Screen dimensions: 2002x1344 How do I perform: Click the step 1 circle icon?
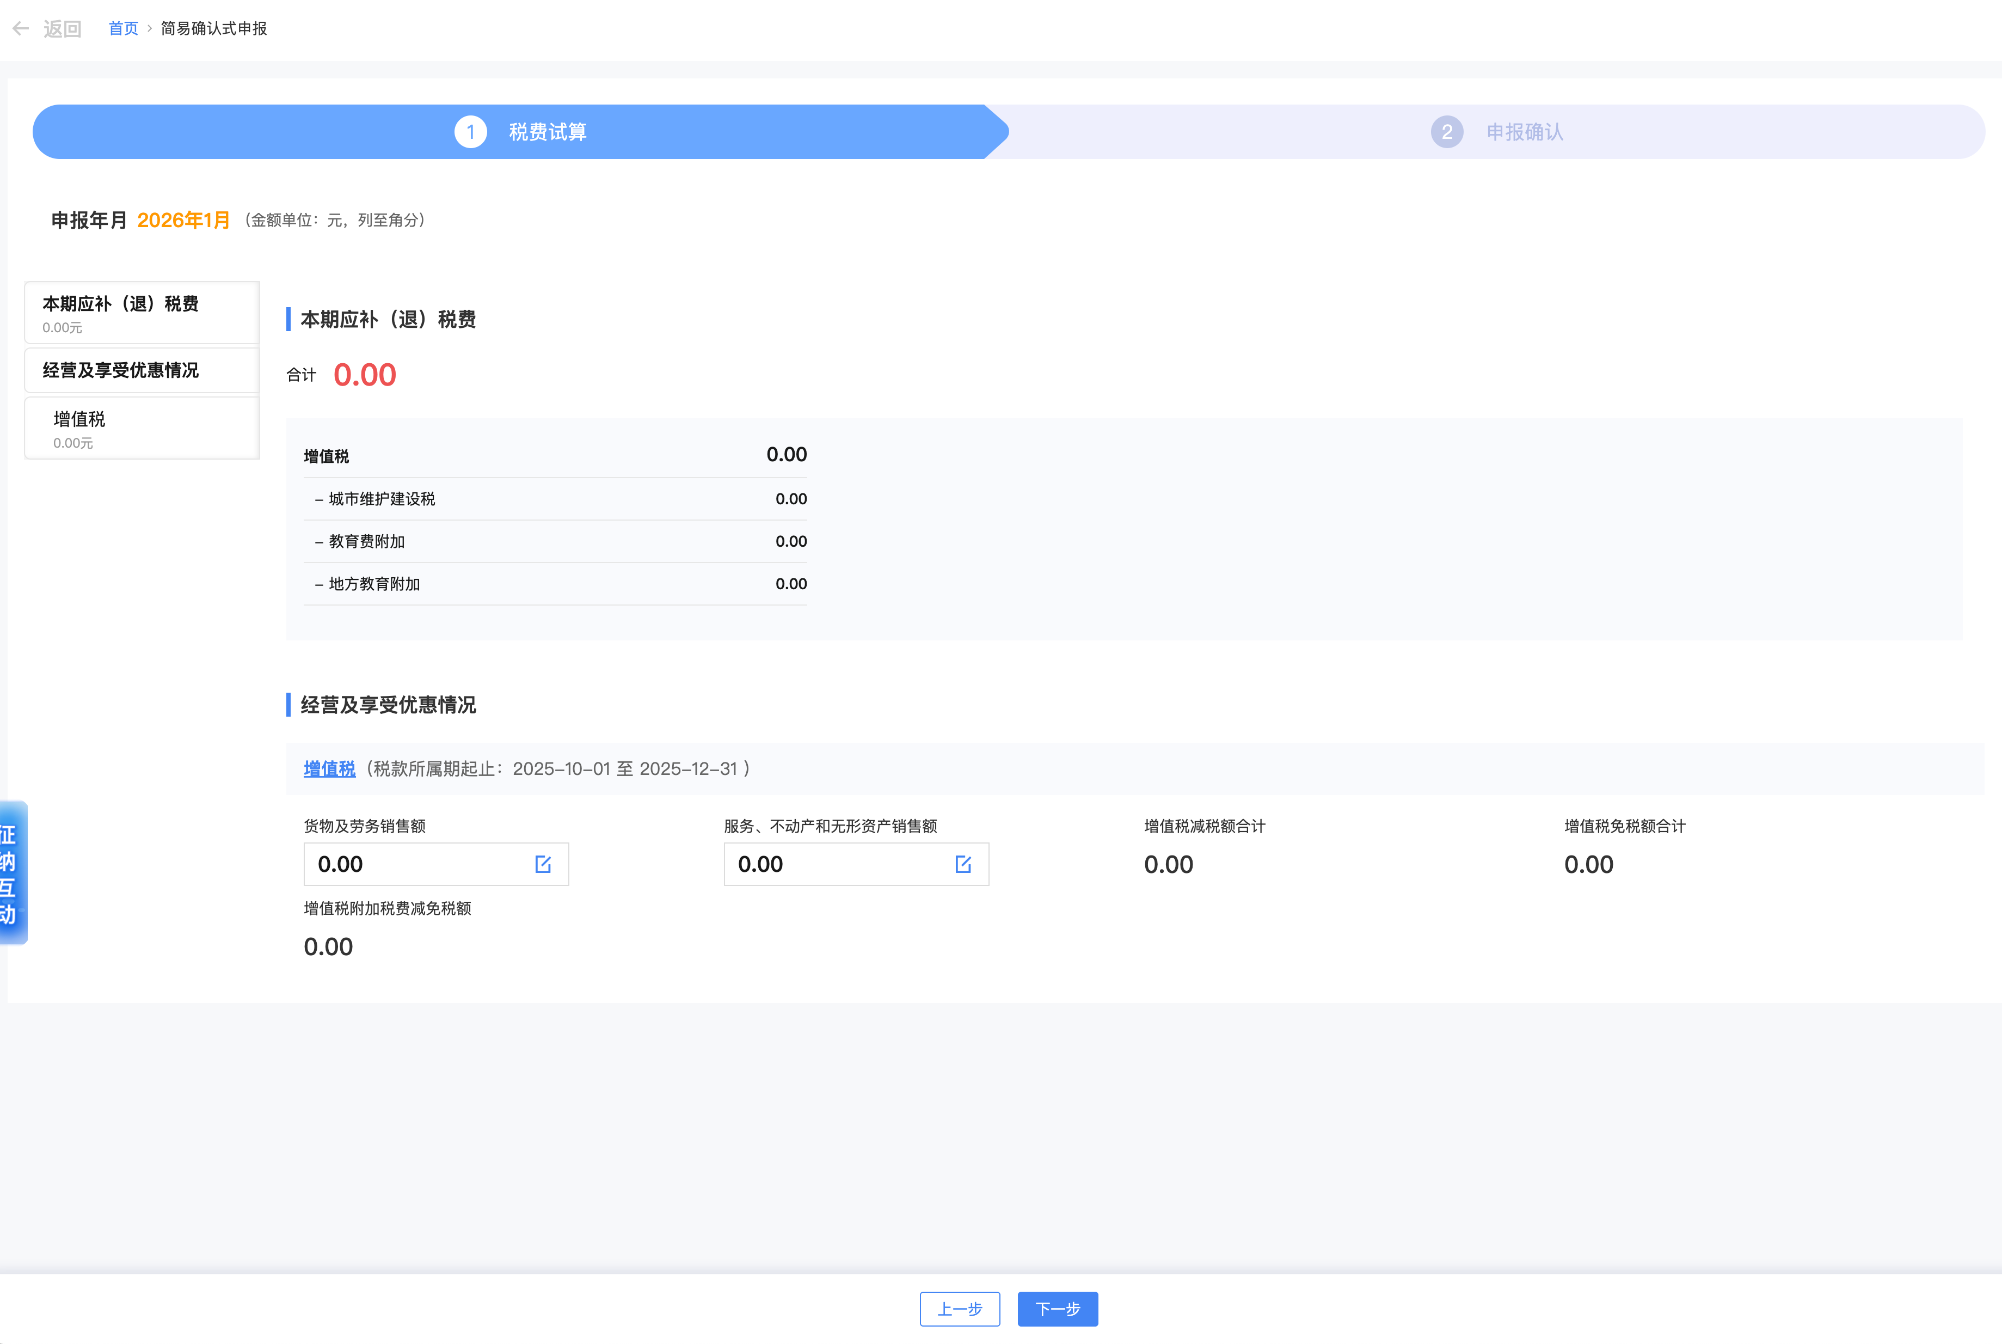pos(469,131)
